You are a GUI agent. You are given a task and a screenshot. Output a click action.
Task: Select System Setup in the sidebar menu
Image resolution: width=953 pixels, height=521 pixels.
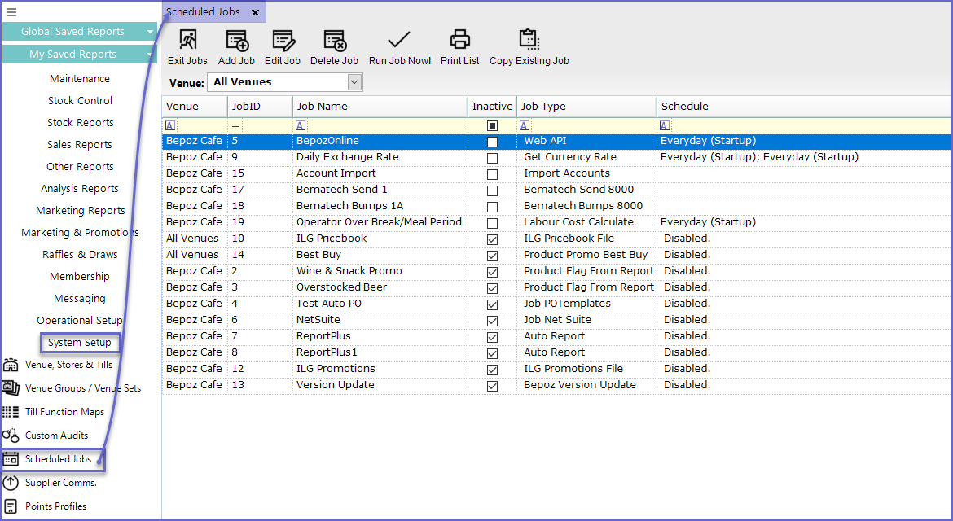80,343
